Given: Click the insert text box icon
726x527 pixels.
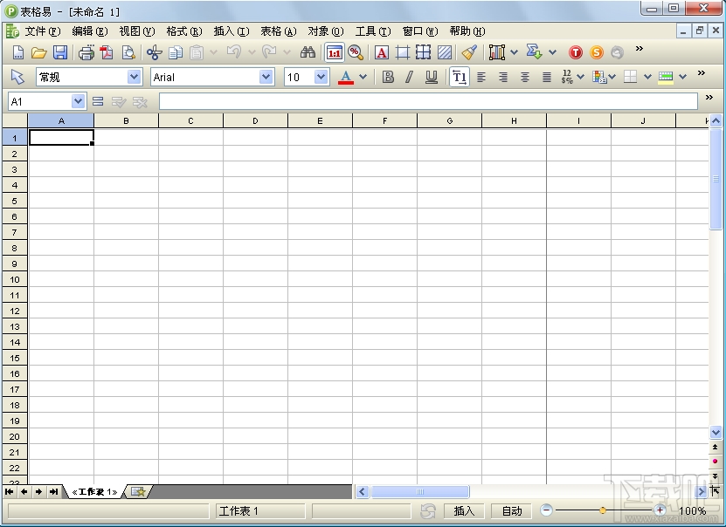Looking at the screenshot, I should click(x=382, y=52).
